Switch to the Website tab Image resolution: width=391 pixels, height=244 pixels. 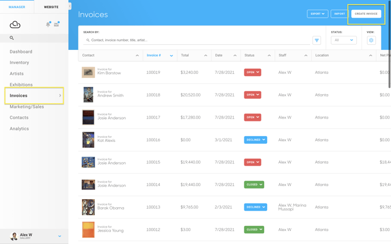coord(51,7)
